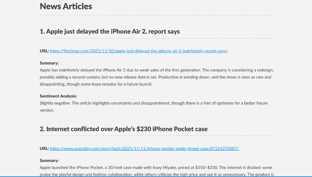312x177 pixels.
Task: Open the 9to5mac article URL link
Action: point(139,51)
